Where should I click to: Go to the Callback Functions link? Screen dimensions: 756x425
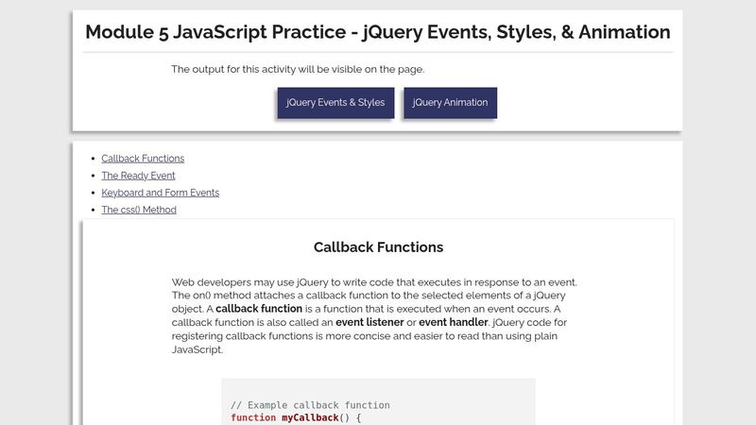pos(143,159)
